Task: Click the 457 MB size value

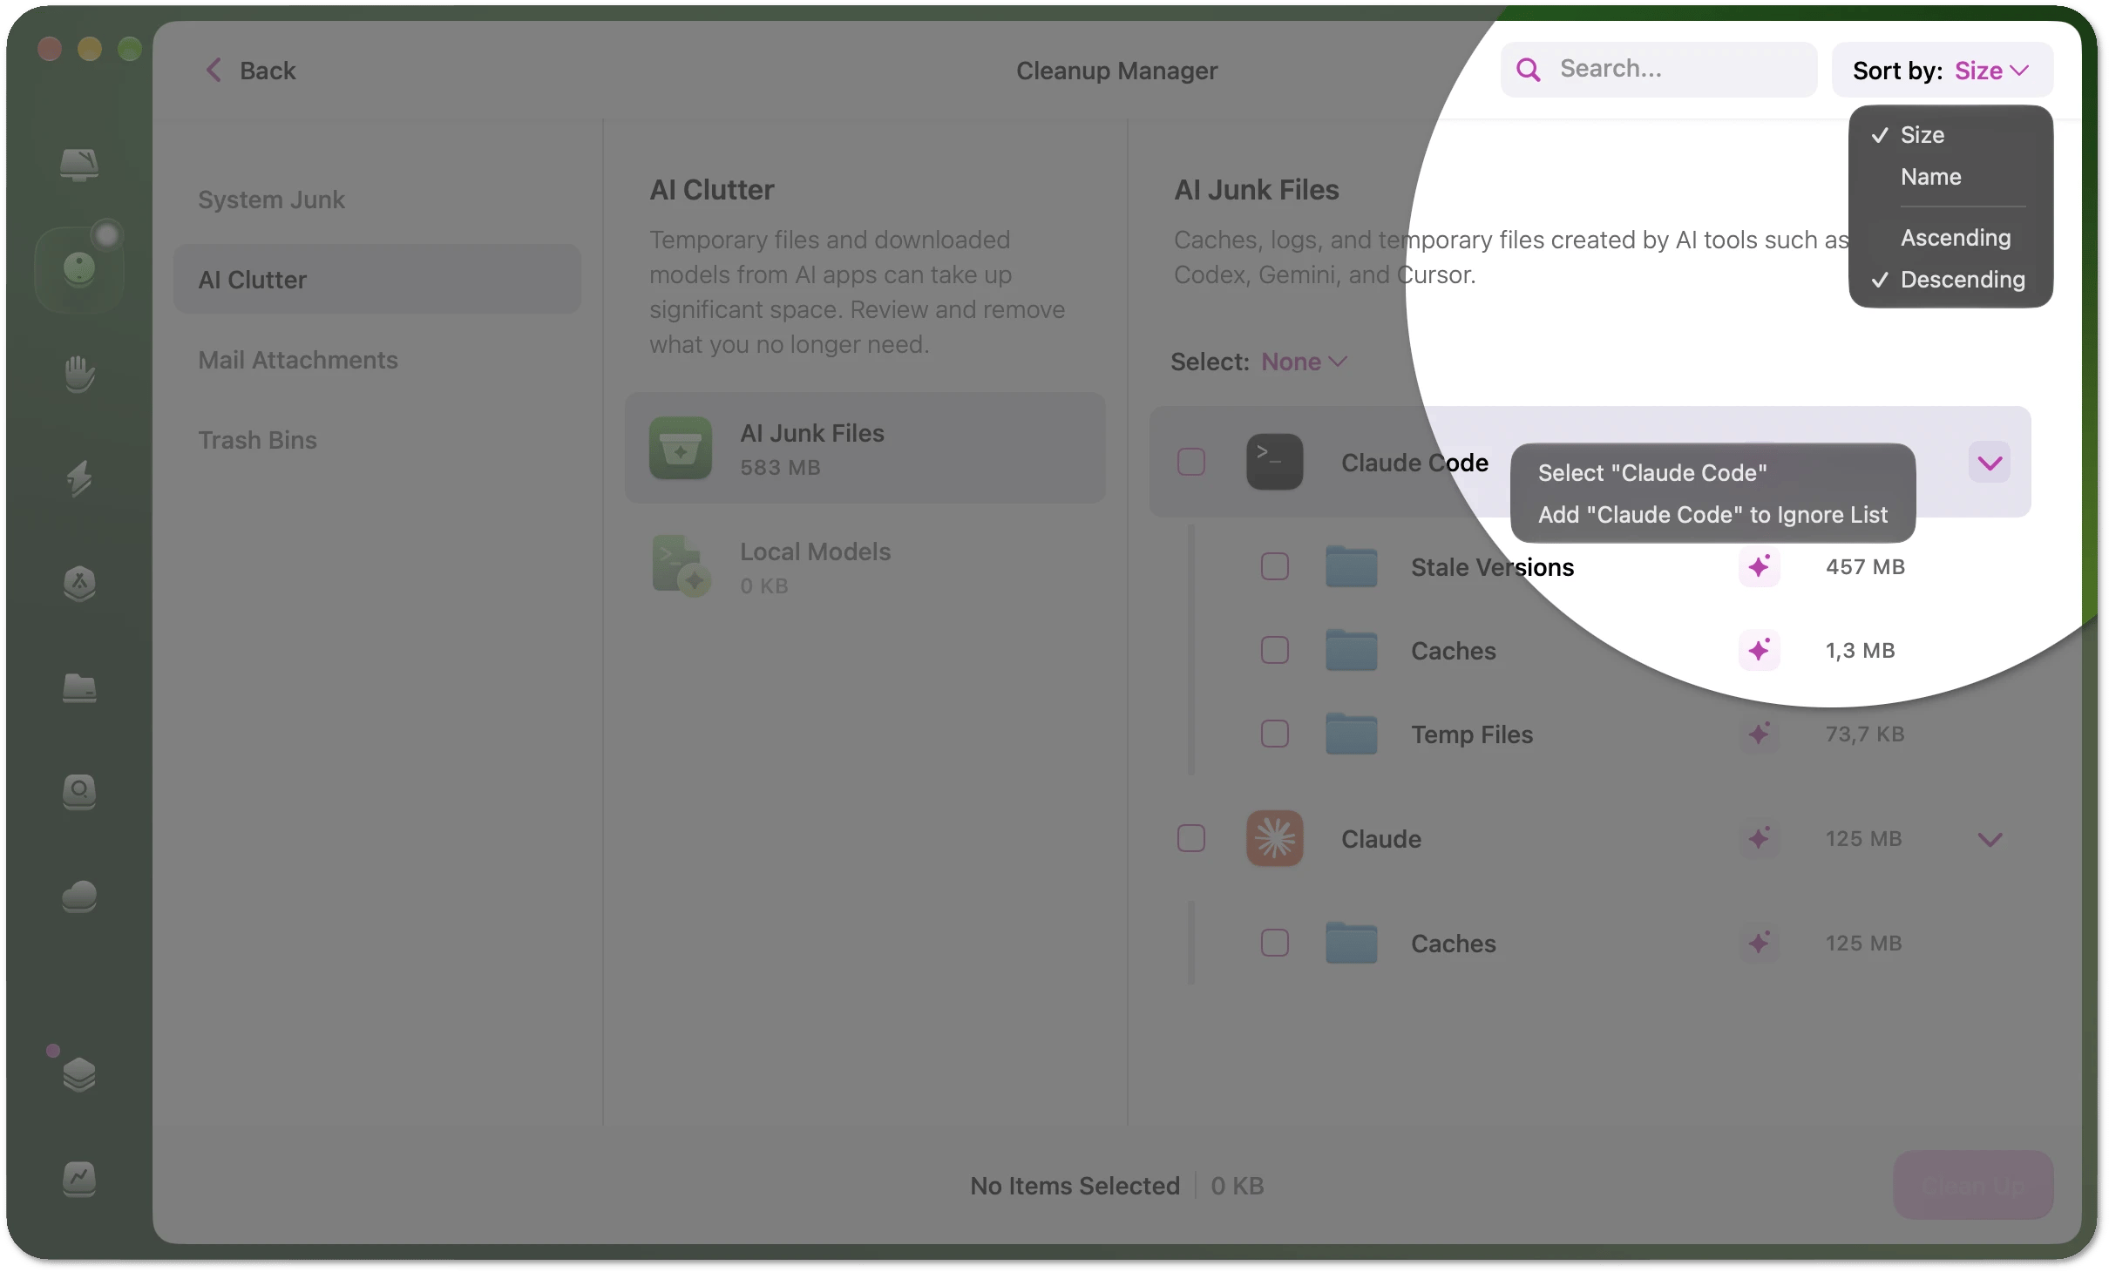Action: (x=1865, y=567)
